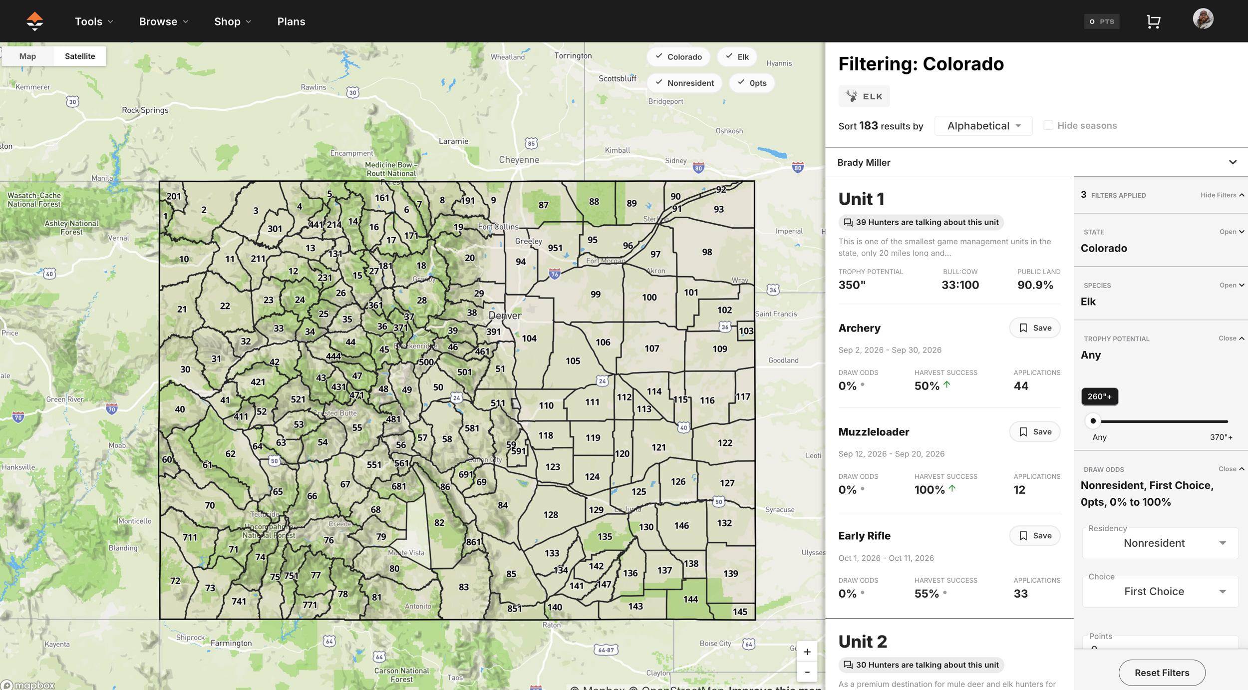Open the Unit 1 heading
This screenshot has height=690, width=1248.
tap(861, 199)
